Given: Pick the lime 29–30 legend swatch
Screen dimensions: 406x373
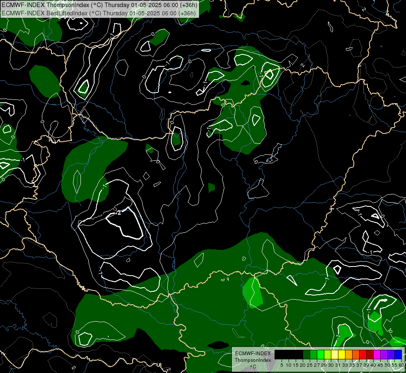Looking at the screenshot, I should click(328, 354).
